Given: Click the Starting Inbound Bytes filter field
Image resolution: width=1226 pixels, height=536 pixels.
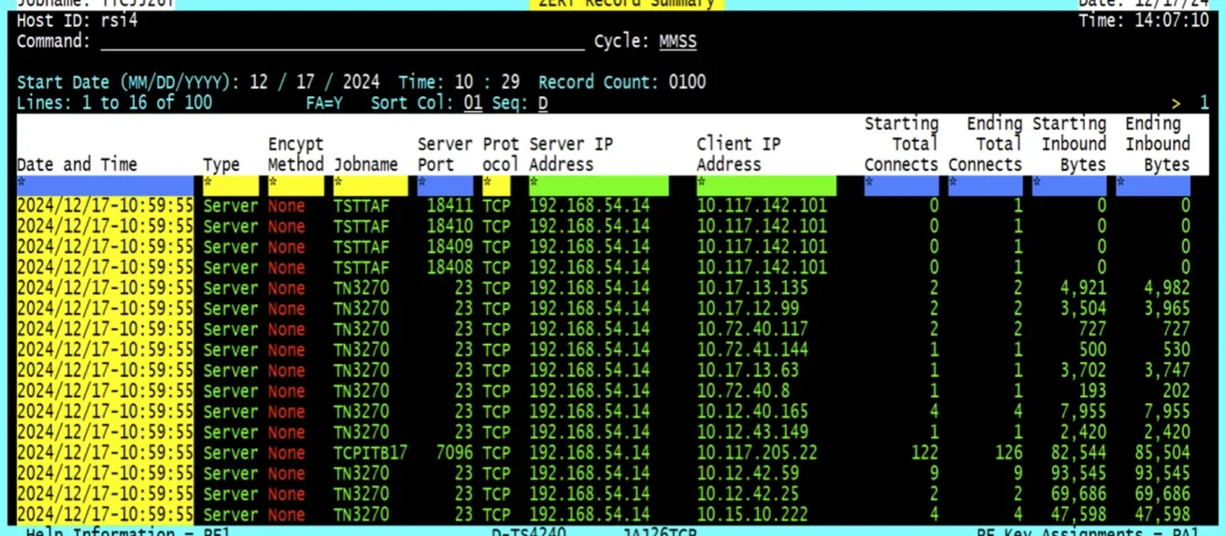Looking at the screenshot, I should (1070, 185).
